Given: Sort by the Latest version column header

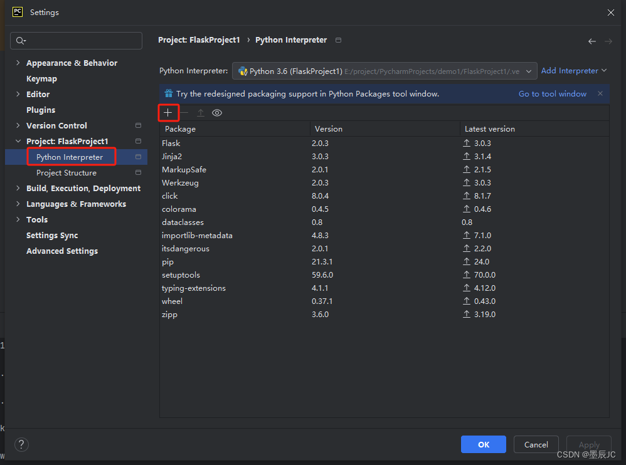Looking at the screenshot, I should (534, 129).
